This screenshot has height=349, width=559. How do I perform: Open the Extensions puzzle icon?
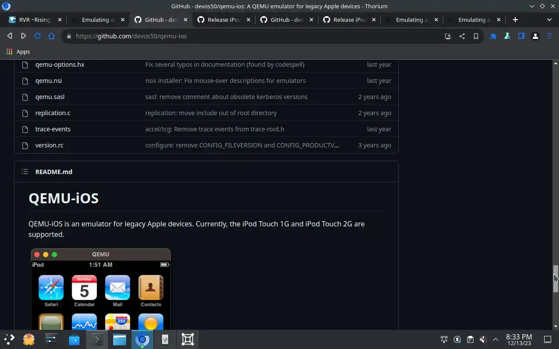point(493,36)
